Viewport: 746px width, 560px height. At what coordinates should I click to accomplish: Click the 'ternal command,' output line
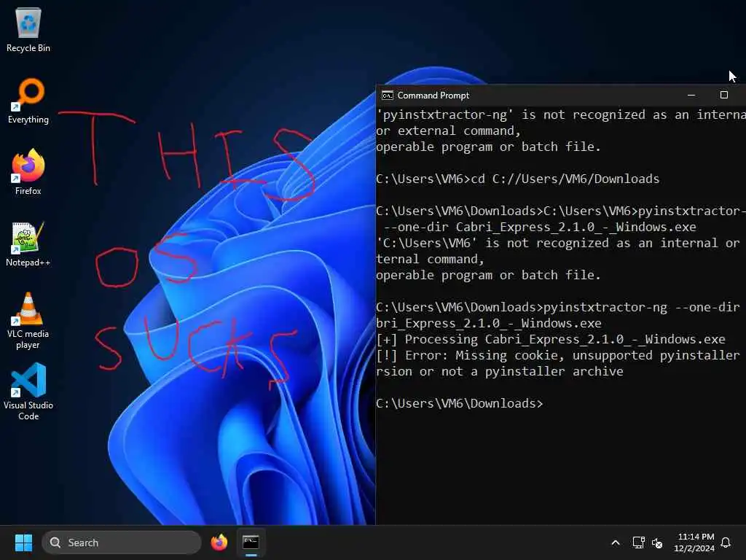[431, 259]
